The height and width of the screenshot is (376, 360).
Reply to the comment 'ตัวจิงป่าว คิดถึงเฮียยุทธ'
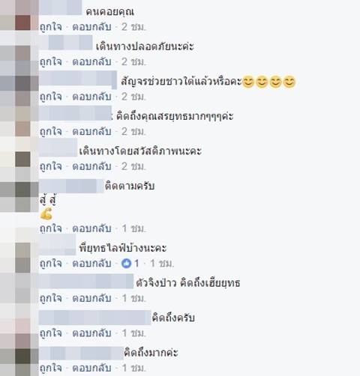(x=91, y=298)
